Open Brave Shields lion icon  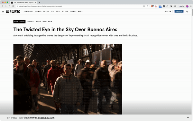click(x=152, y=6)
